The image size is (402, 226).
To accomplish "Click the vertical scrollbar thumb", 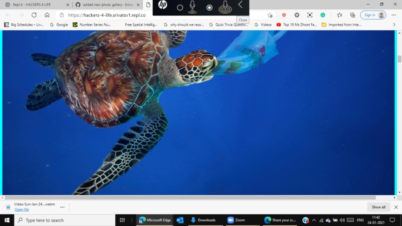I will (x=400, y=59).
